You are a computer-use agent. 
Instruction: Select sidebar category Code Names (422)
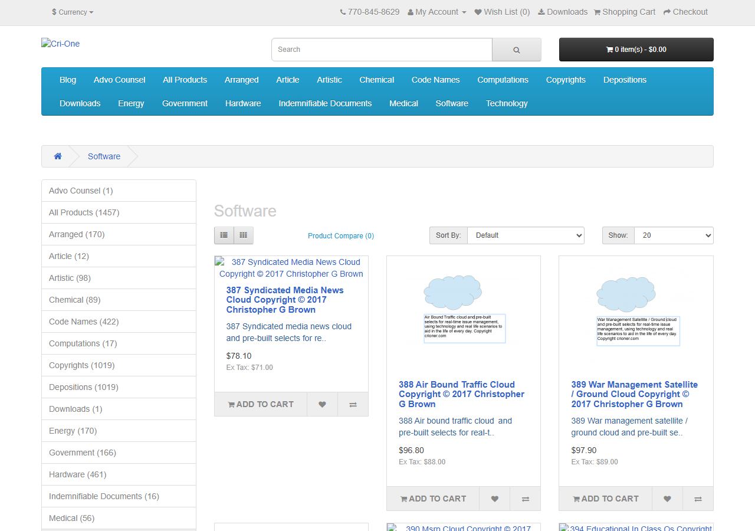pos(119,322)
